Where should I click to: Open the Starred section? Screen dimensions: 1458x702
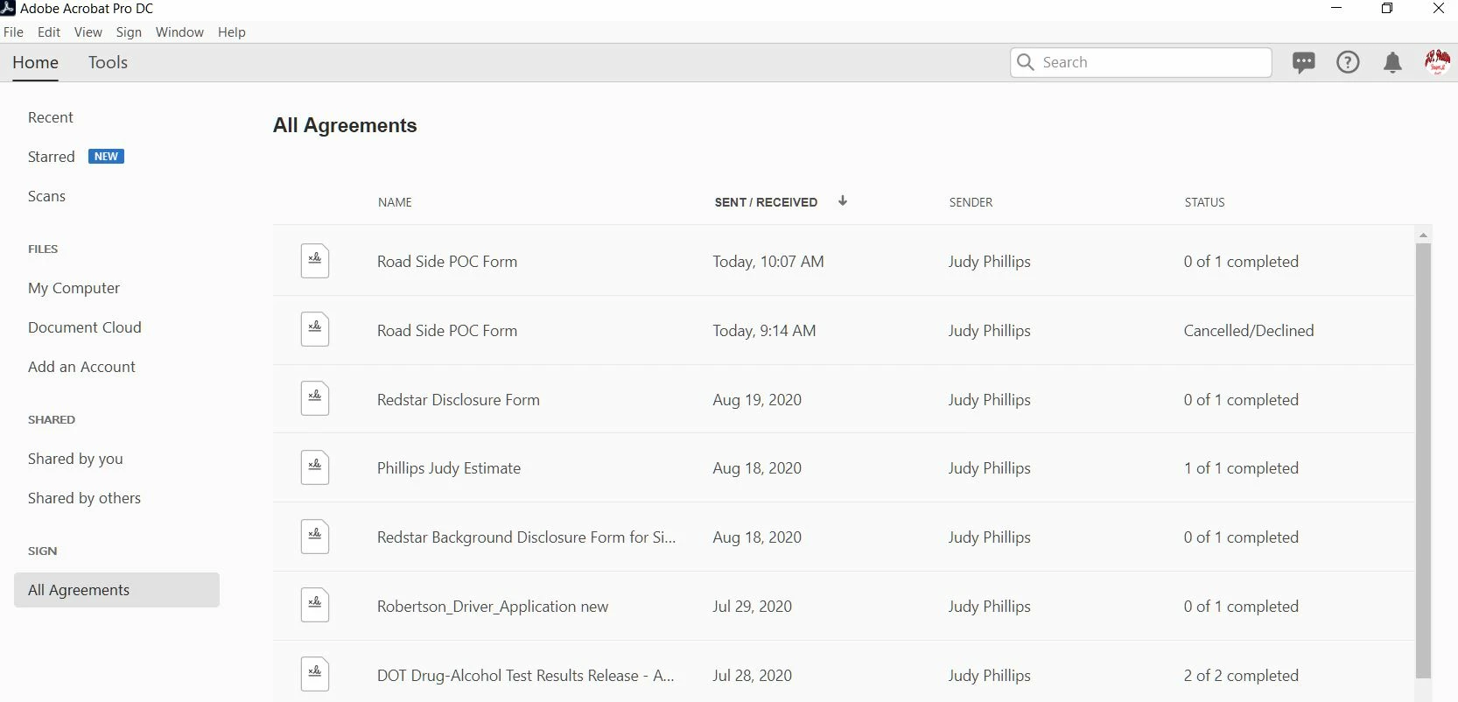coord(52,157)
